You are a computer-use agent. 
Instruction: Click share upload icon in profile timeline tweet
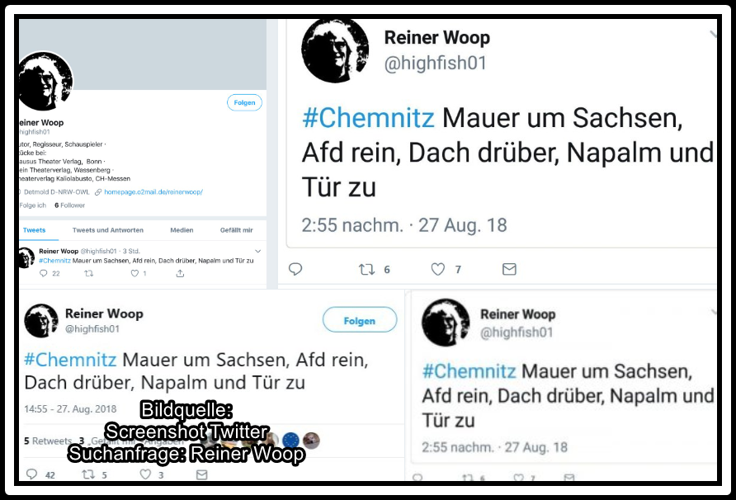180,273
